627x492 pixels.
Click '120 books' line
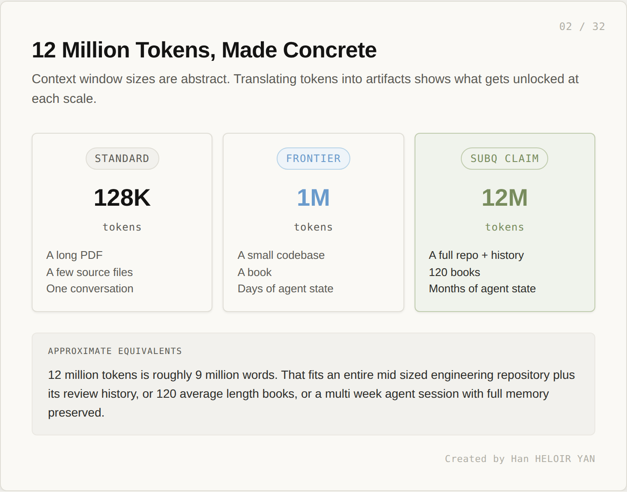[454, 272]
